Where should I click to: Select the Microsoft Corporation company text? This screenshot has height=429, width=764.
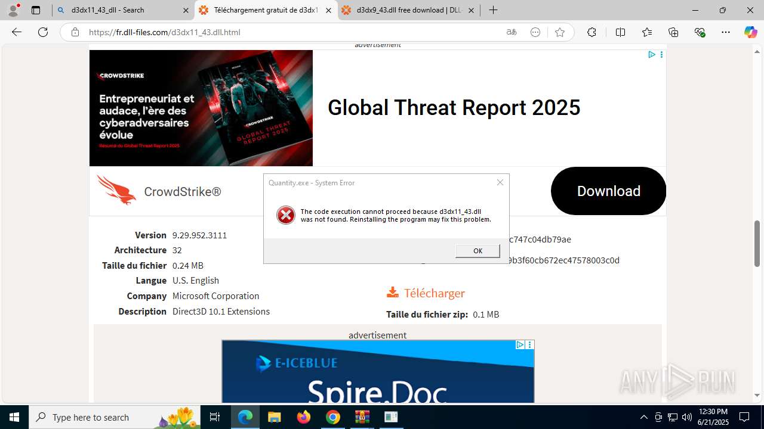point(215,296)
